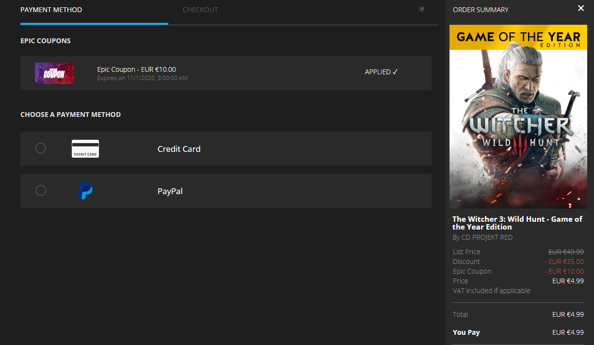Close the order summary panel

(581, 8)
